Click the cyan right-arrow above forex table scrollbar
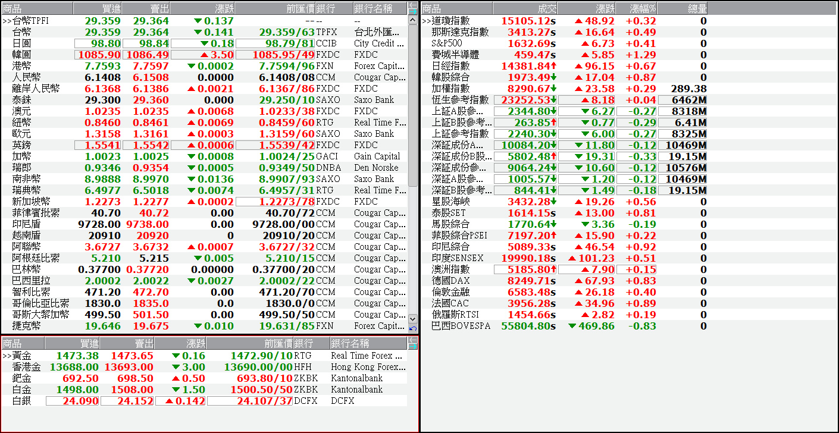Viewport: 839px width, 433px height. [x=413, y=11]
